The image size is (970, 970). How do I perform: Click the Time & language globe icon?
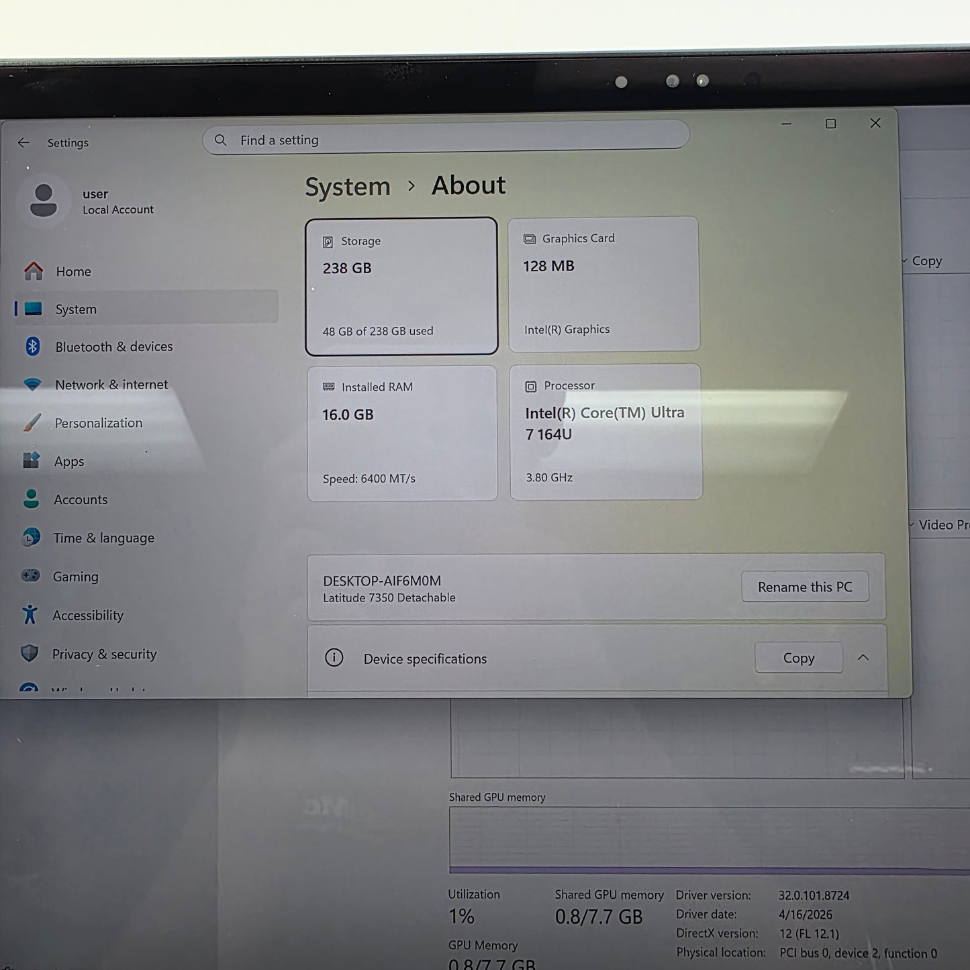30,538
